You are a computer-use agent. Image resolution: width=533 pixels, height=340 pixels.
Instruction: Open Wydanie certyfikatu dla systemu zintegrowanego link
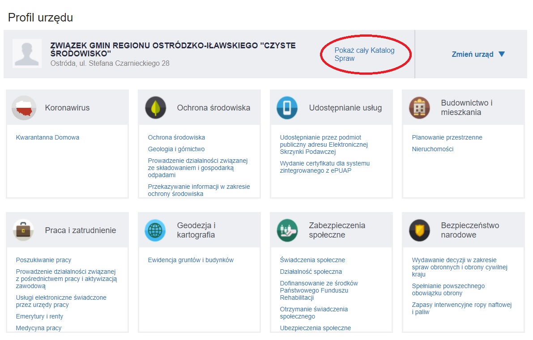(324, 167)
